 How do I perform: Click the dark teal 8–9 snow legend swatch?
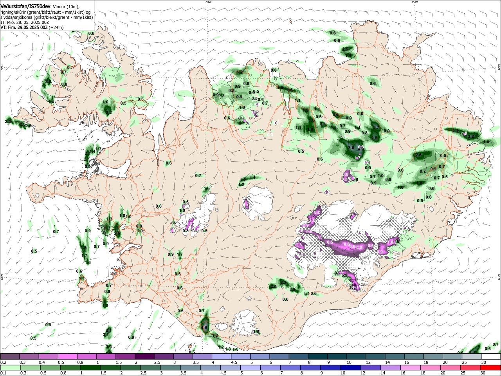pos(317,357)
